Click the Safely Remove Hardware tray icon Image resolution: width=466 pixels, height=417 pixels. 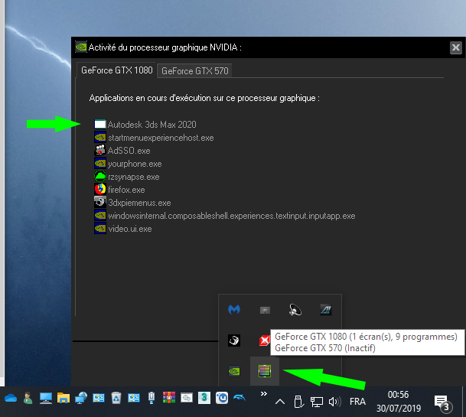tap(298, 402)
